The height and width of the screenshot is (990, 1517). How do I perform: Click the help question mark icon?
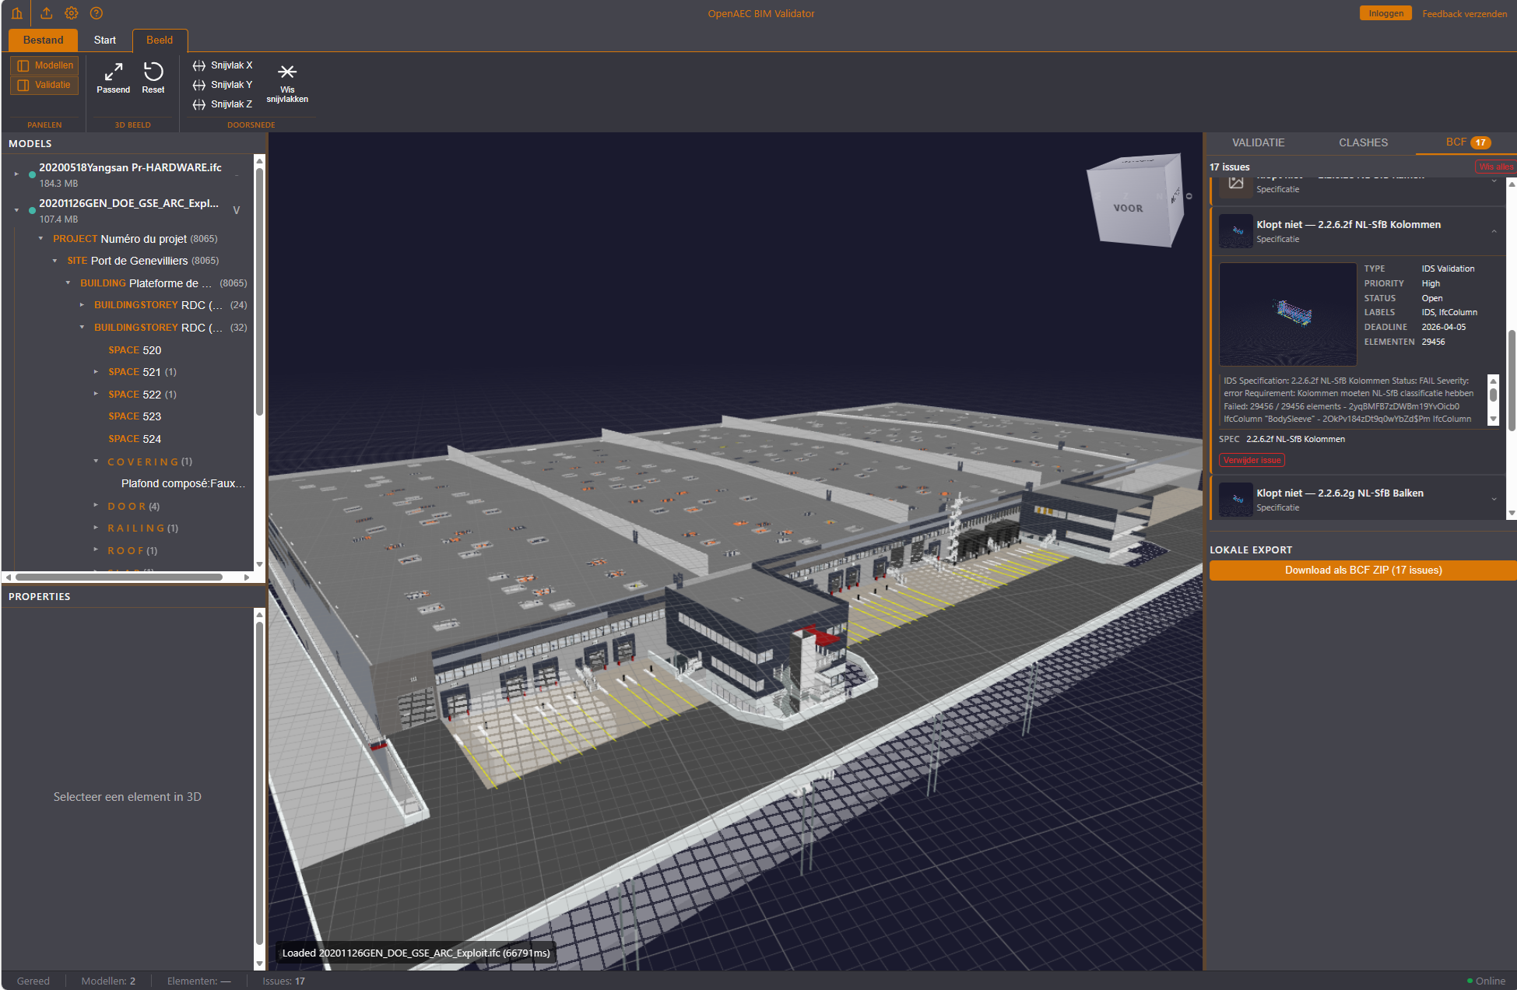point(96,12)
